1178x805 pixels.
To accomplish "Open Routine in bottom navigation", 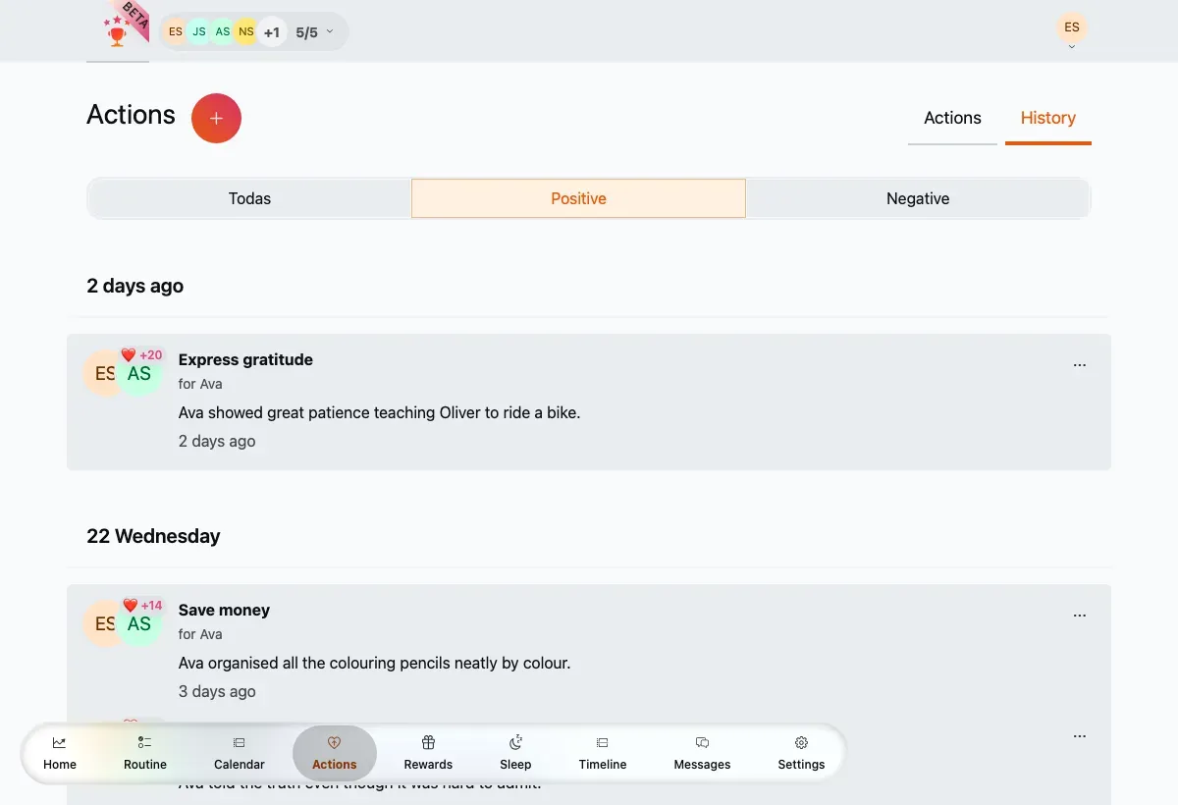I will [145, 753].
